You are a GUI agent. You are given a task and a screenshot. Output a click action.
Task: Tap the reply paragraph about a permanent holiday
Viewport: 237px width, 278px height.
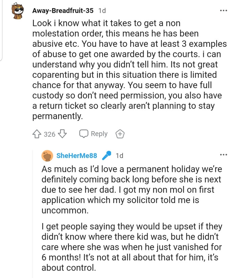pyautogui.click(x=131, y=189)
